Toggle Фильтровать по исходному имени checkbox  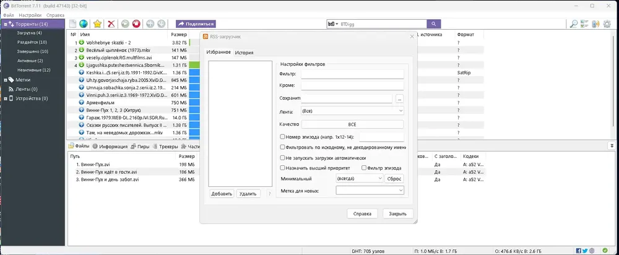pos(282,147)
